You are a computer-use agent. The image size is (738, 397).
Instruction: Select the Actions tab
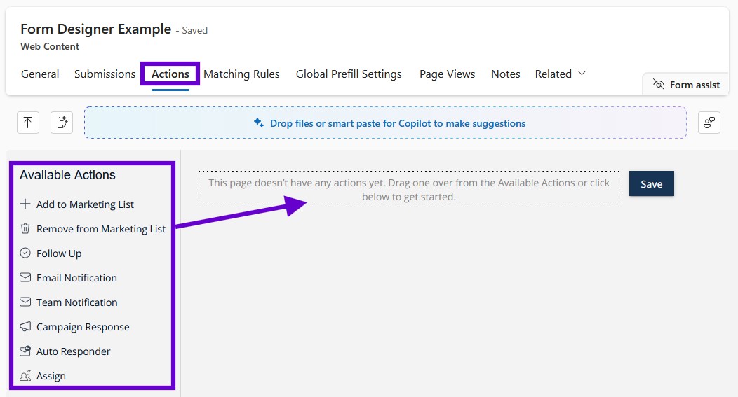click(170, 74)
